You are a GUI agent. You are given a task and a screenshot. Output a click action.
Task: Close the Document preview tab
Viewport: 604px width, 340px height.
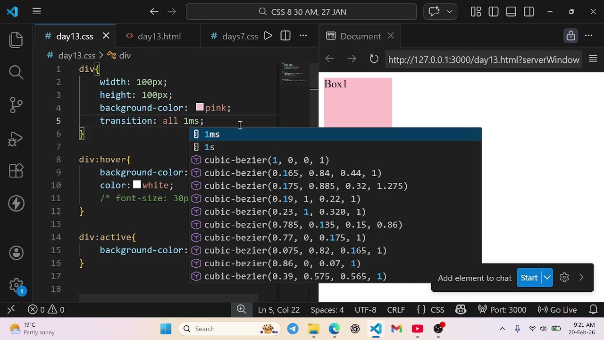pos(391,36)
